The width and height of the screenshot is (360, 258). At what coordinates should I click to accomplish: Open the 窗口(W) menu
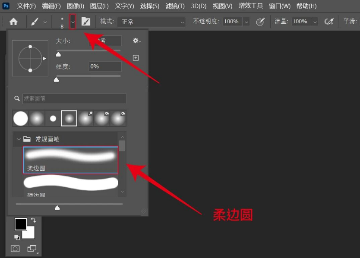point(279,6)
